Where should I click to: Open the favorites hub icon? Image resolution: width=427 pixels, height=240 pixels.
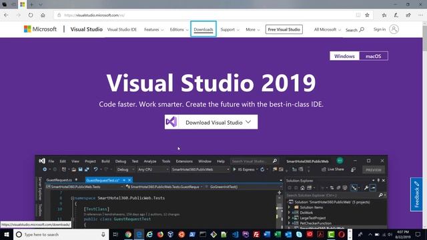click(x=384, y=15)
